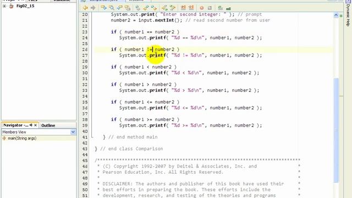Select the Fig02_15 project name

[25, 6]
